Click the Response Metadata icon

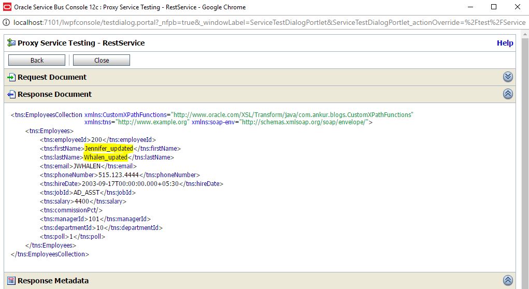click(11, 281)
